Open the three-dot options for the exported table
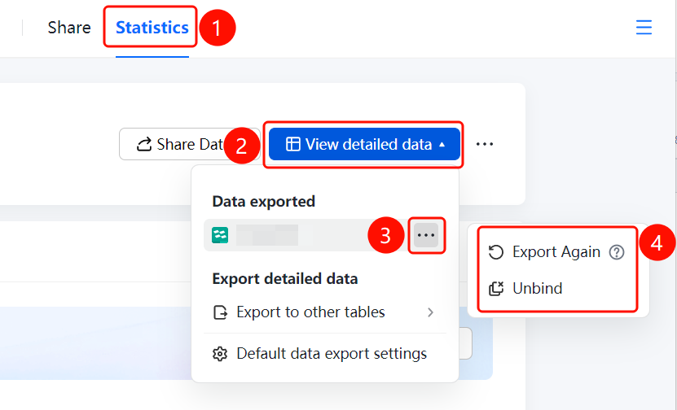This screenshot has width=677, height=410. pos(426,235)
